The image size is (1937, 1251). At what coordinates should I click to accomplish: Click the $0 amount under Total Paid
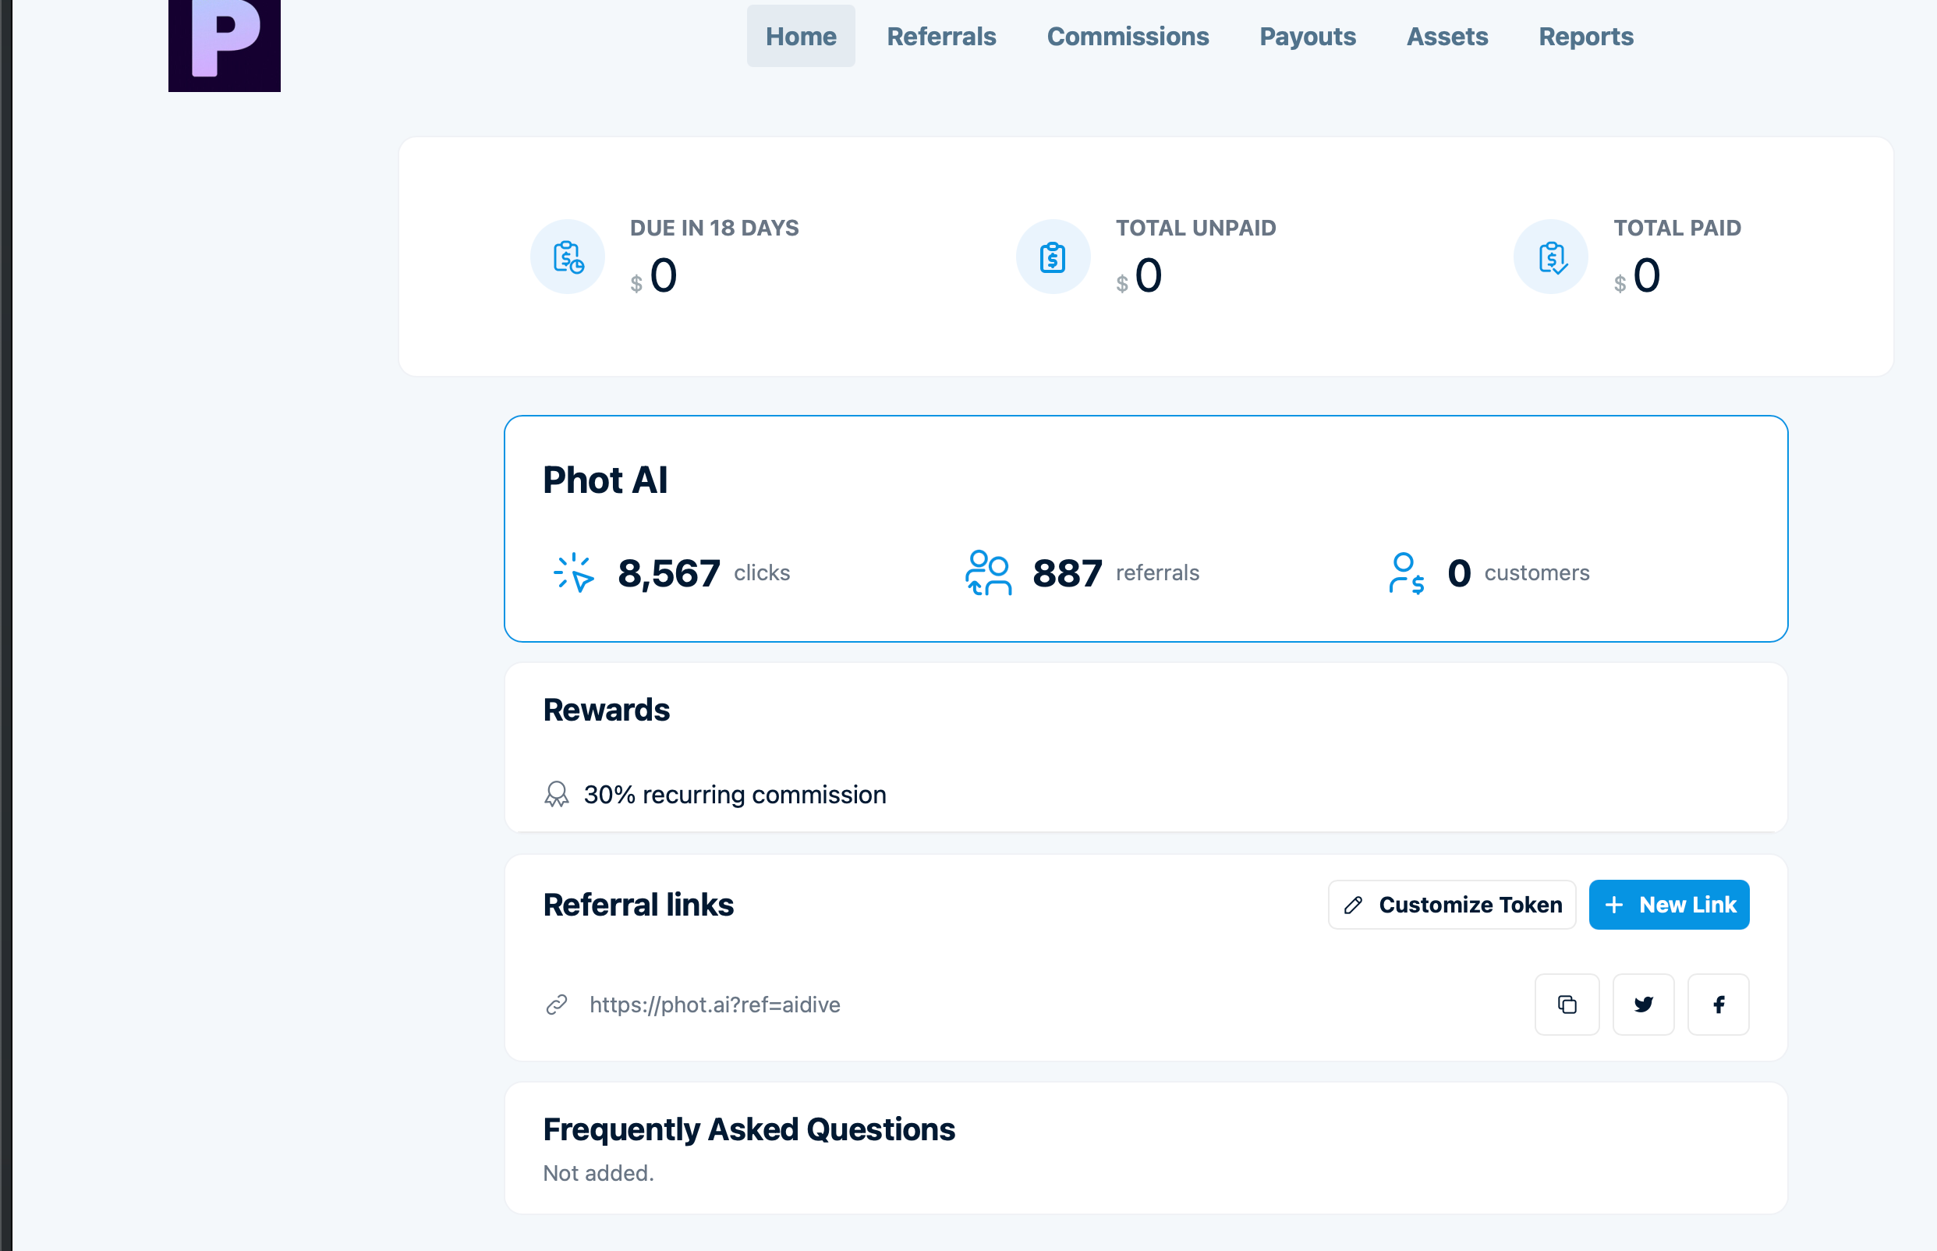pos(1637,276)
